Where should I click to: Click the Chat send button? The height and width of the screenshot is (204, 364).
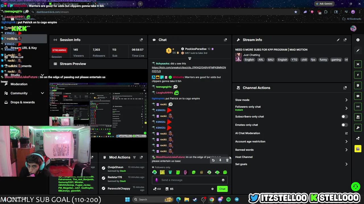(x=222, y=189)
